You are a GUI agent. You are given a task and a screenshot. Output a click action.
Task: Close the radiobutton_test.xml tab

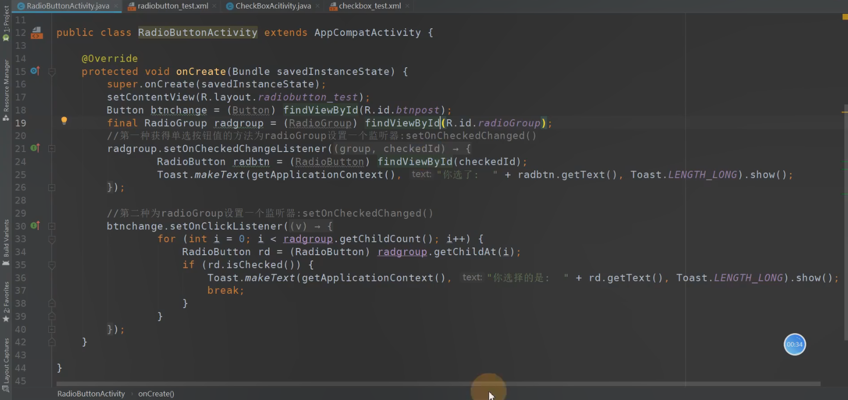click(x=215, y=6)
